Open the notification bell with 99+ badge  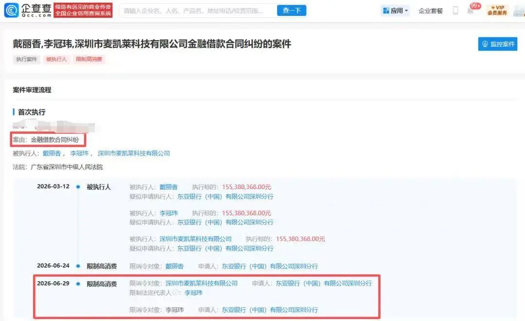pyautogui.click(x=471, y=11)
